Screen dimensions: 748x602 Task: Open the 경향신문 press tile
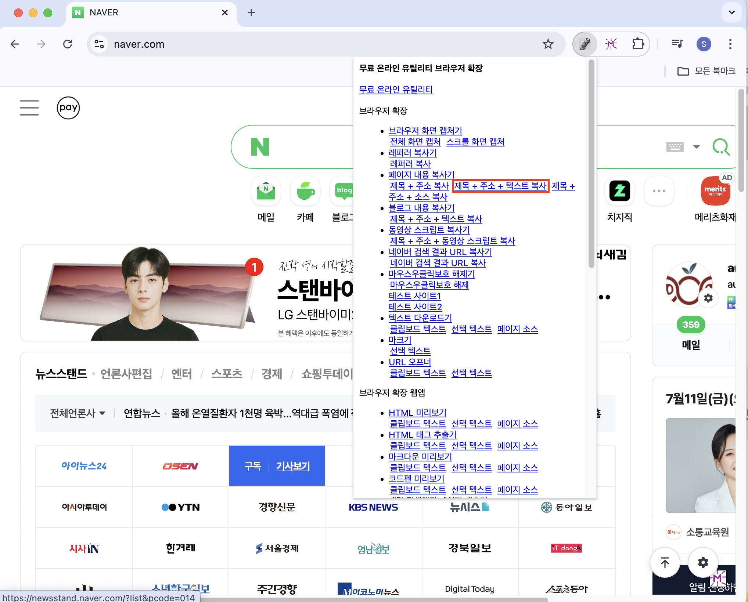click(277, 507)
